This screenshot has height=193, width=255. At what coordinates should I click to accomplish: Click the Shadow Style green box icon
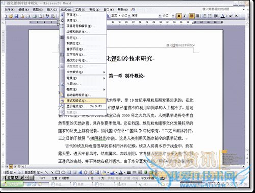(x=145, y=173)
